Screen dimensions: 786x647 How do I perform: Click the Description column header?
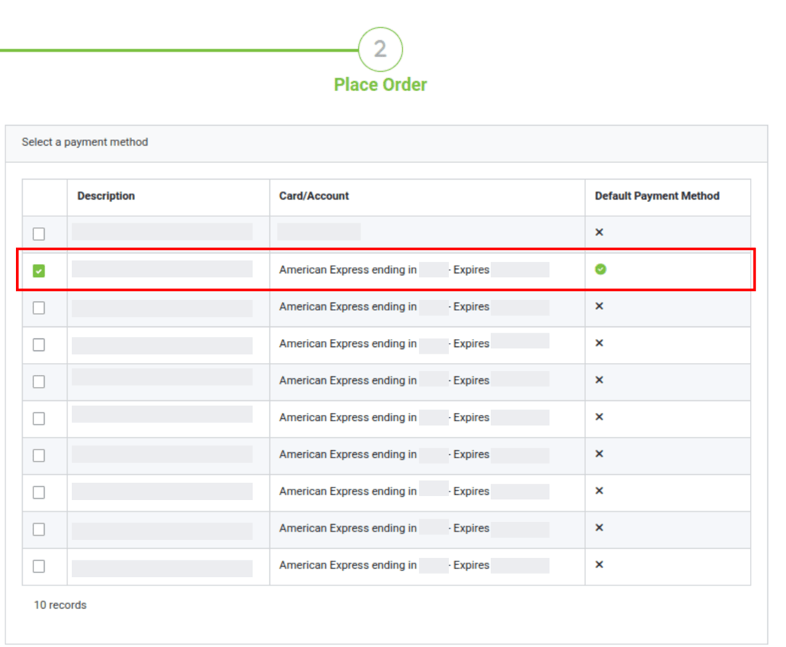(x=106, y=196)
